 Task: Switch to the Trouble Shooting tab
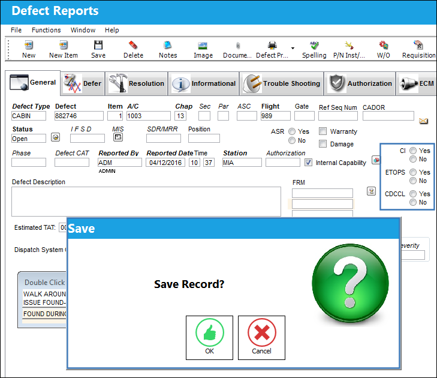[x=282, y=83]
